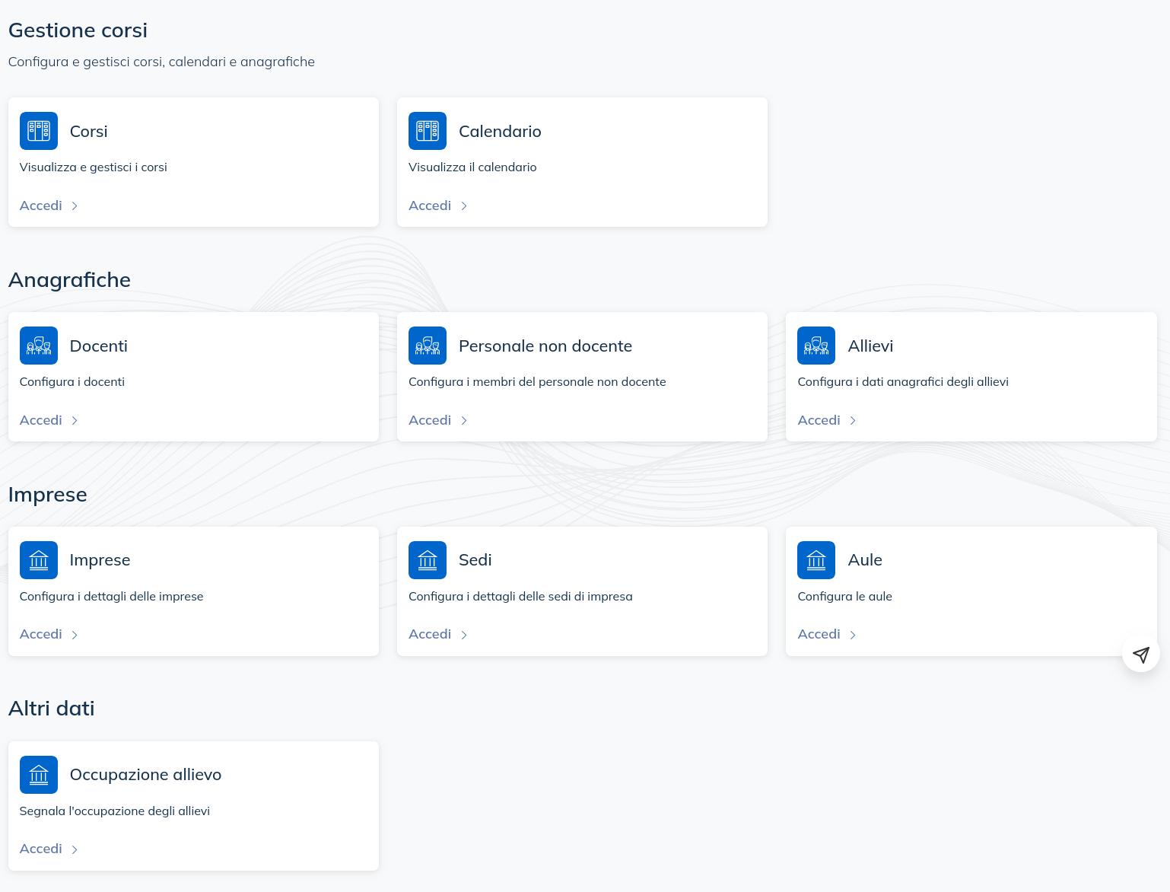The image size is (1170, 892).
Task: Click the Sedi building icon
Action: click(x=428, y=560)
